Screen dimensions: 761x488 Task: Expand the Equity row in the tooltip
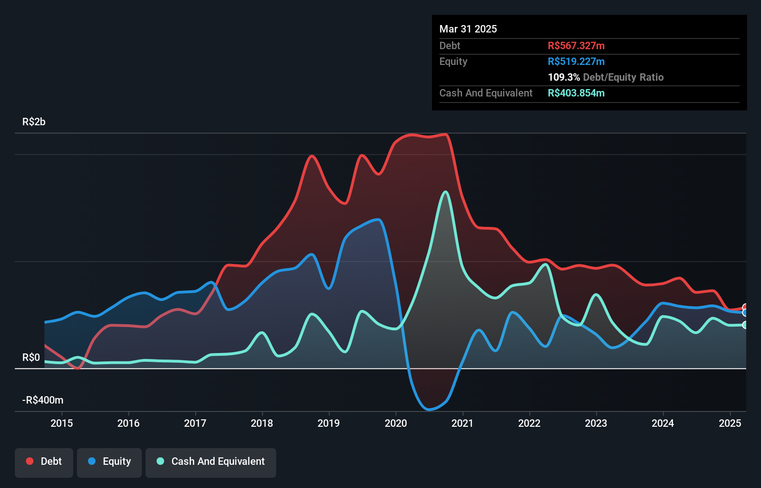click(453, 61)
